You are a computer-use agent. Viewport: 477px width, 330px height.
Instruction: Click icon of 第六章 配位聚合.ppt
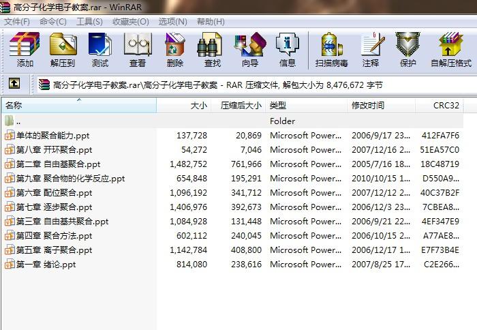point(10,192)
